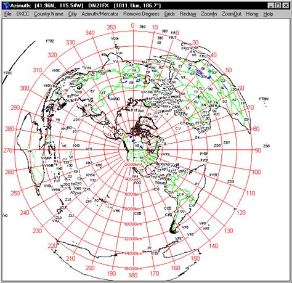
Task: Click the 50 degree bearing label
Action: (229, 70)
